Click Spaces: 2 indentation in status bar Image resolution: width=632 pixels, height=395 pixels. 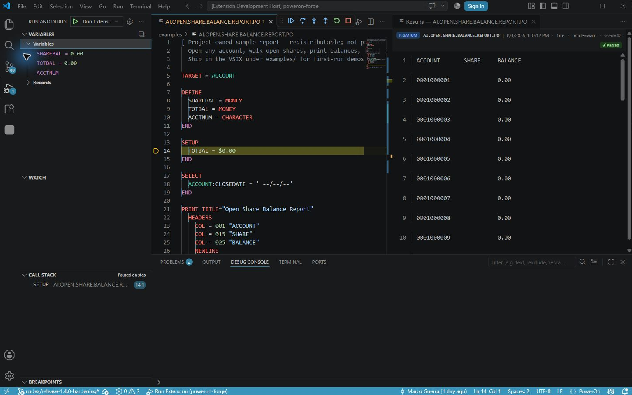[x=518, y=391]
